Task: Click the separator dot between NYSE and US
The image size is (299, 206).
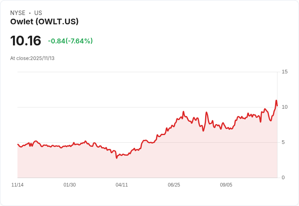Action: coord(30,13)
